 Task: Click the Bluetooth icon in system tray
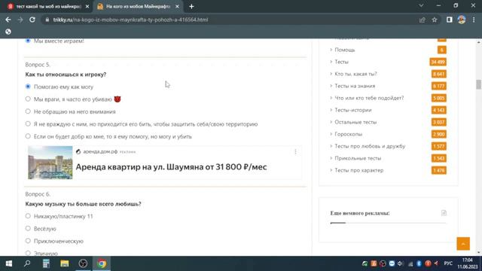(419, 263)
